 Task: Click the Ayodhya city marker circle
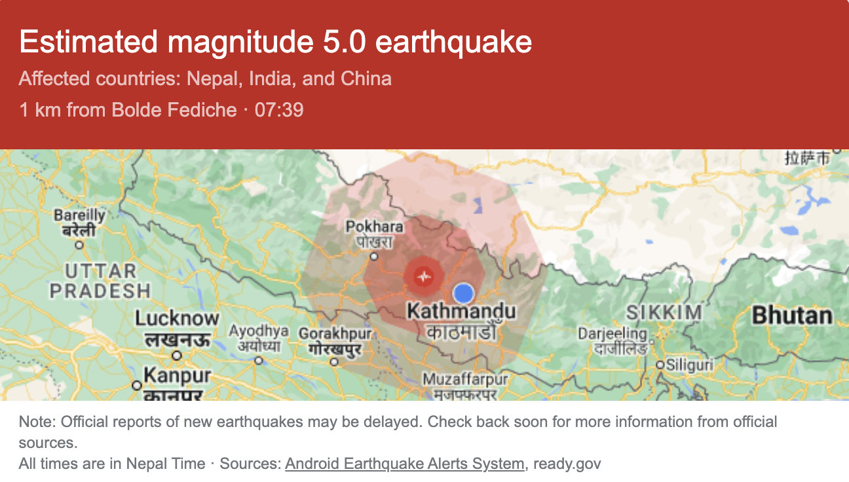(258, 360)
